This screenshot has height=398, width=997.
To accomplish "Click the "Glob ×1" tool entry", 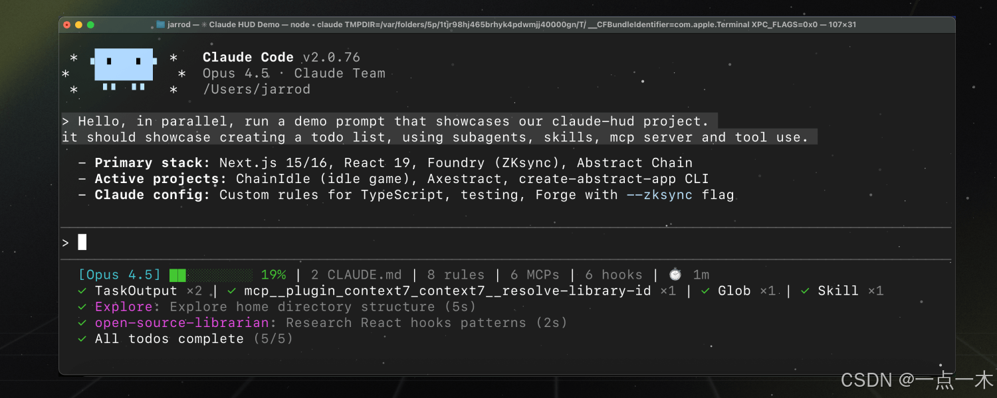I will coord(746,291).
